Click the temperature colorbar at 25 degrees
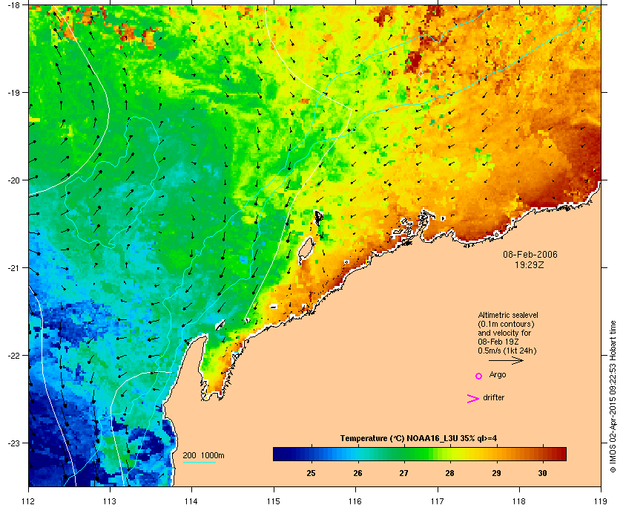This screenshot has width=623, height=505. (311, 454)
